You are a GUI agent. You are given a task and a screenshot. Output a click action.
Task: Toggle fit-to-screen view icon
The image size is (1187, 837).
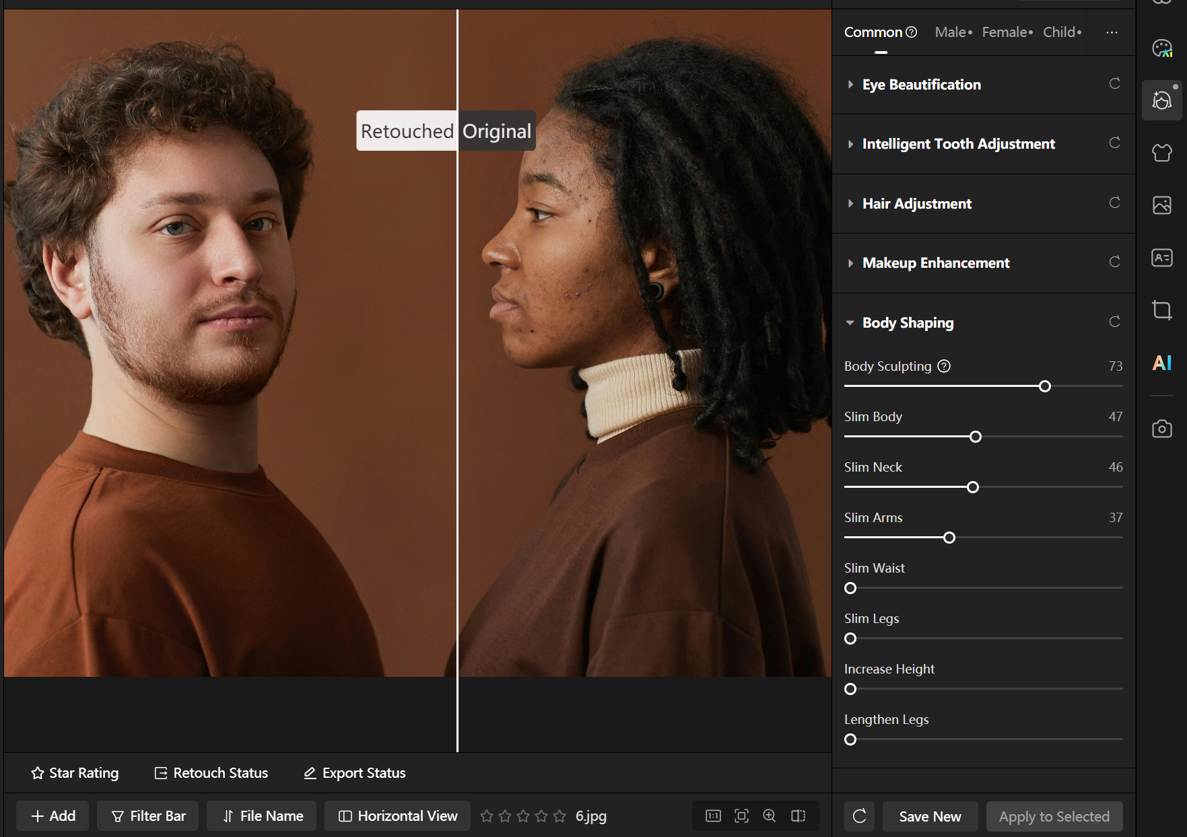[x=741, y=815]
